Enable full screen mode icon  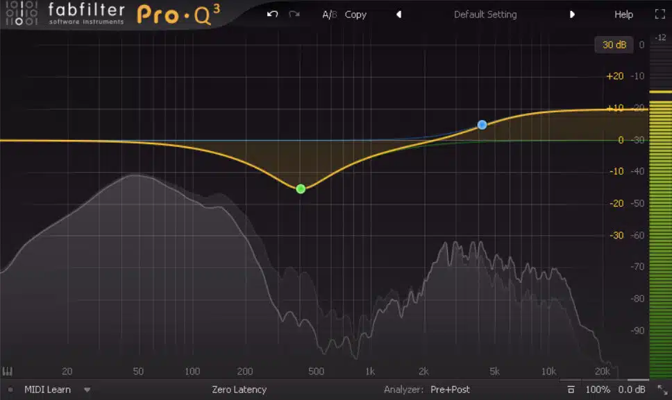point(660,14)
